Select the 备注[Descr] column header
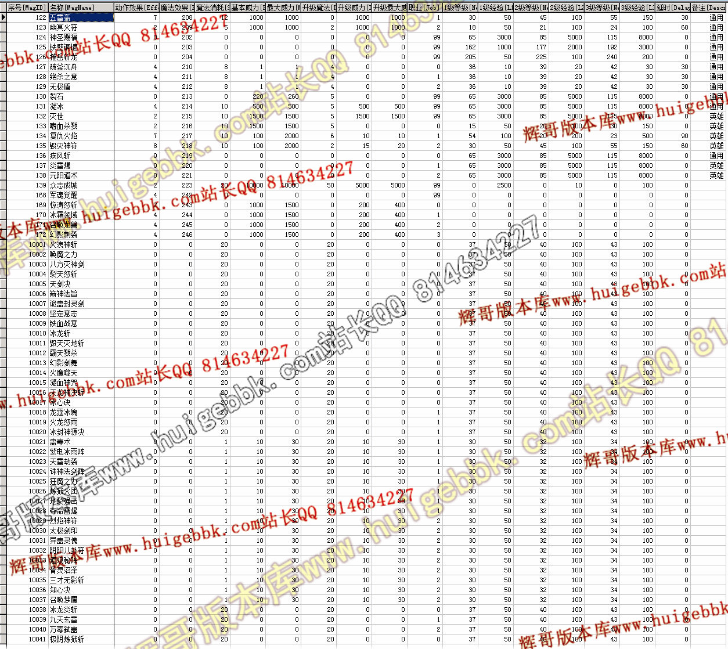 pyautogui.click(x=708, y=8)
